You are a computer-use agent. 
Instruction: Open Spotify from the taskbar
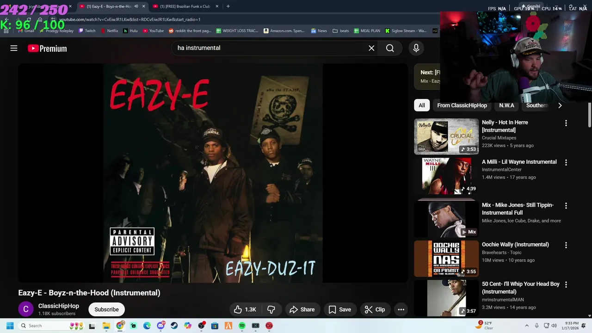coord(242,326)
